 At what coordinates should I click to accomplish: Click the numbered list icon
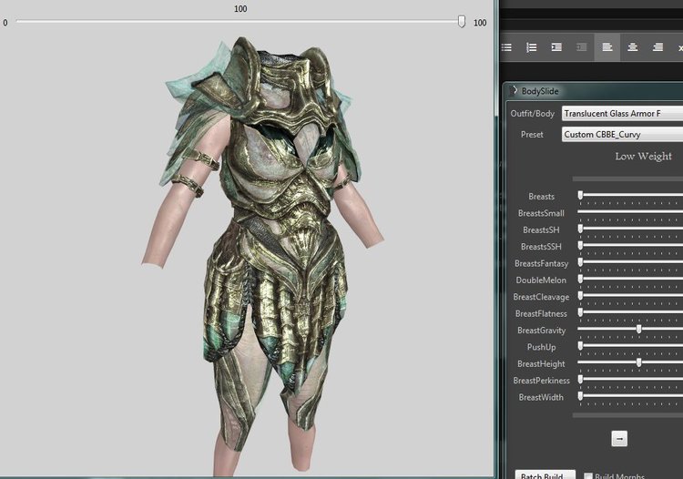click(532, 47)
